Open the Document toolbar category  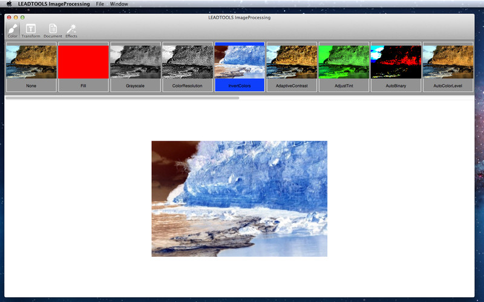[x=53, y=31]
